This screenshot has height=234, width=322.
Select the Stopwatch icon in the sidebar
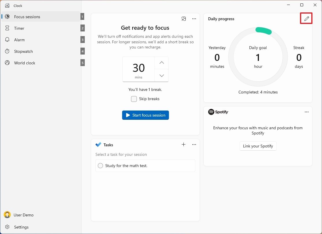click(x=7, y=51)
